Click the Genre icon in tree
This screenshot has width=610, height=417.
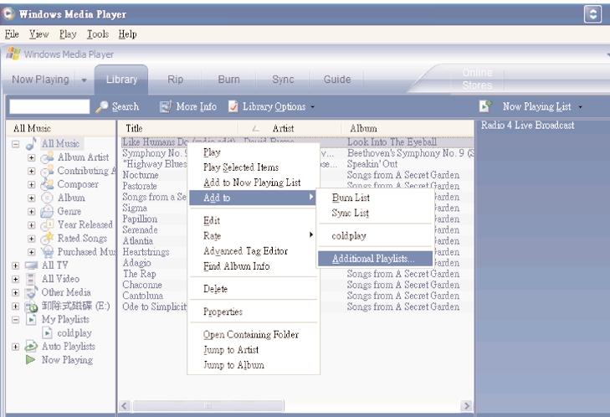coord(47,211)
